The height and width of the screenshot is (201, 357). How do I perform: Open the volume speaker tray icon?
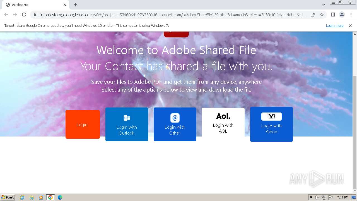[x=317, y=197]
